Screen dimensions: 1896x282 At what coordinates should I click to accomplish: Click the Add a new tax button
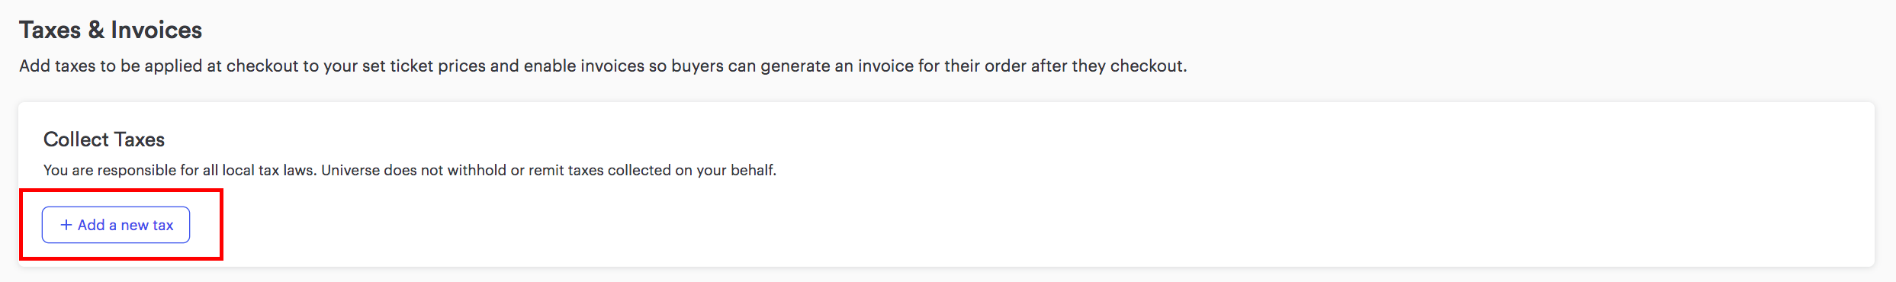point(116,225)
